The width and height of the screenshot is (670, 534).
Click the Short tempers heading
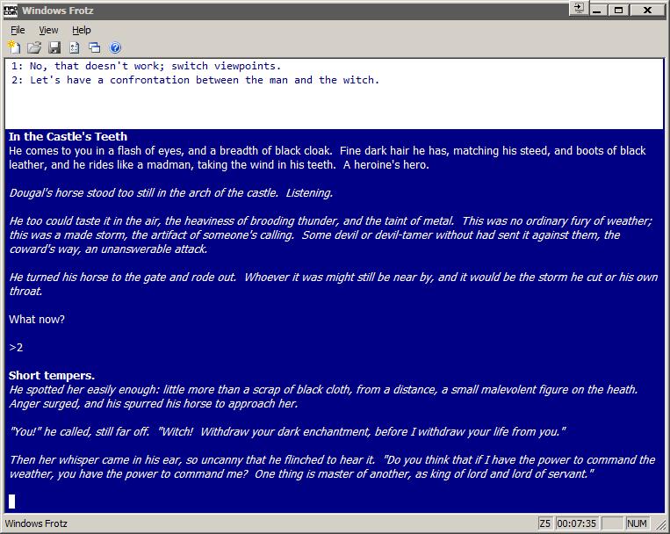(x=52, y=375)
